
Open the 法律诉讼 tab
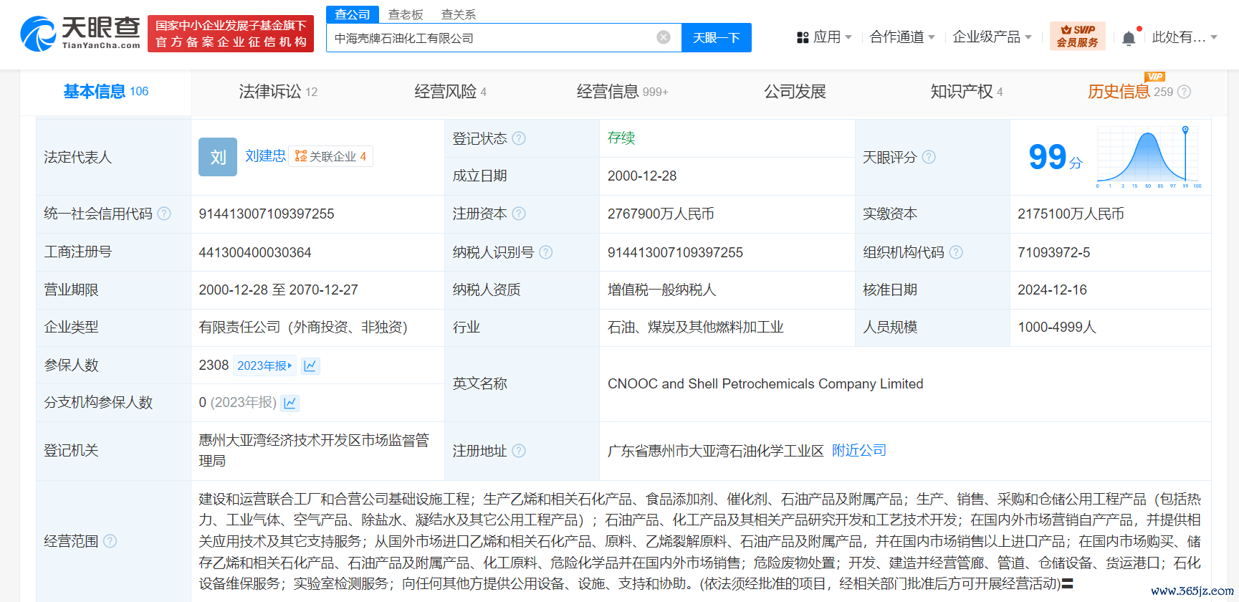coord(278,92)
